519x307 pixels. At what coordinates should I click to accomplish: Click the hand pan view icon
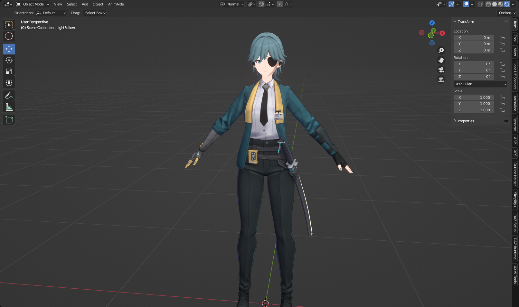coord(441,60)
